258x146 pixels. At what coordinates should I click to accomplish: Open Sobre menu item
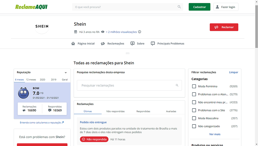[138, 43]
